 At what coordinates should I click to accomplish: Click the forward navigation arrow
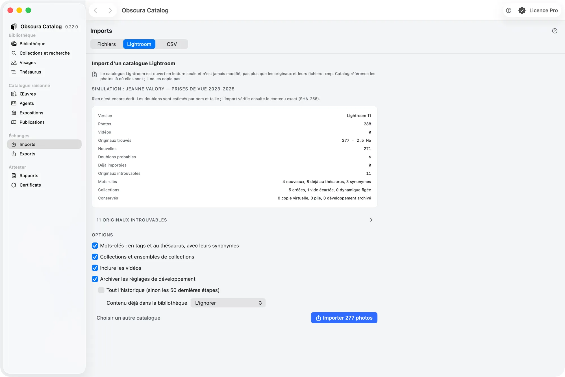[110, 10]
